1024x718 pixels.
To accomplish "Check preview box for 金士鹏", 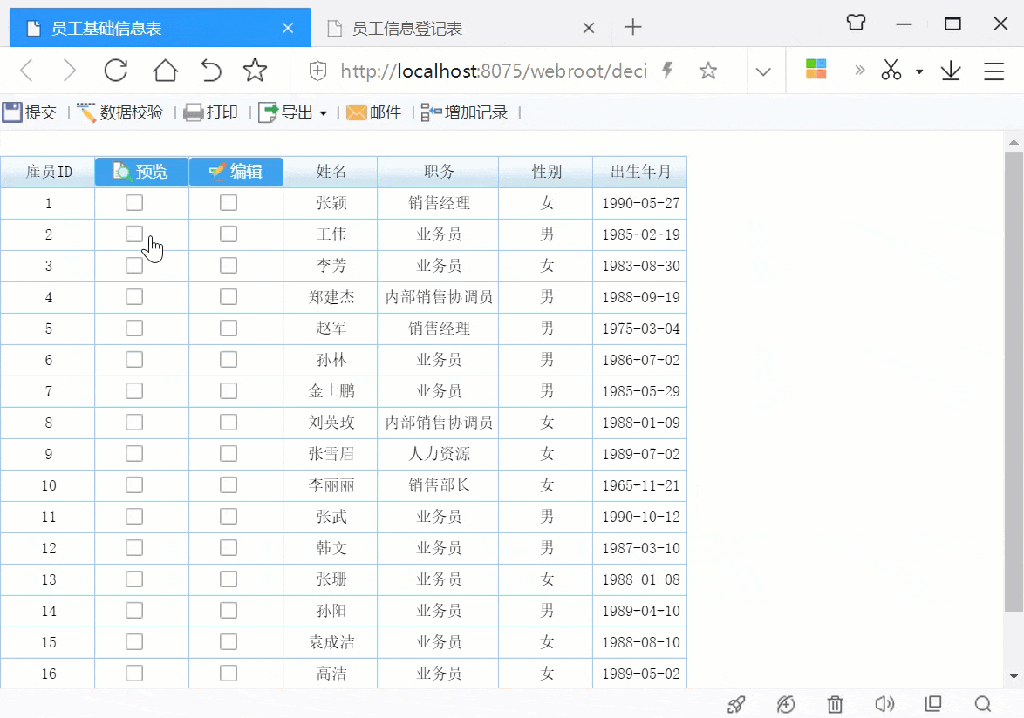I will [134, 390].
